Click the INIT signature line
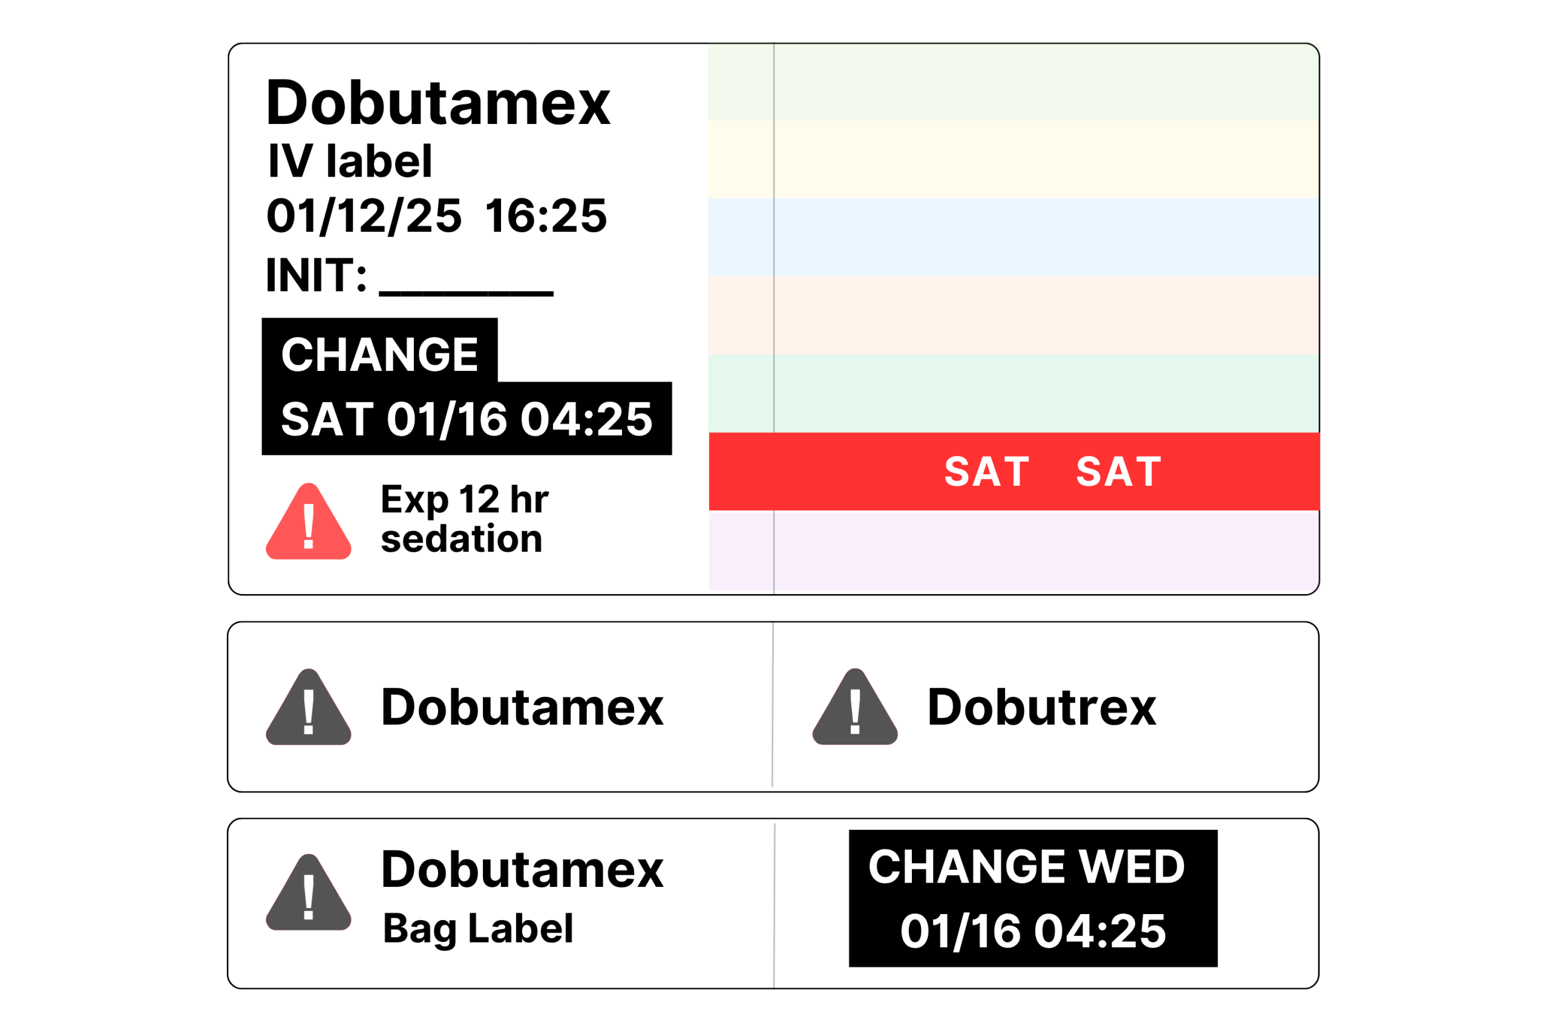The height and width of the screenshot is (1032, 1549). click(466, 293)
